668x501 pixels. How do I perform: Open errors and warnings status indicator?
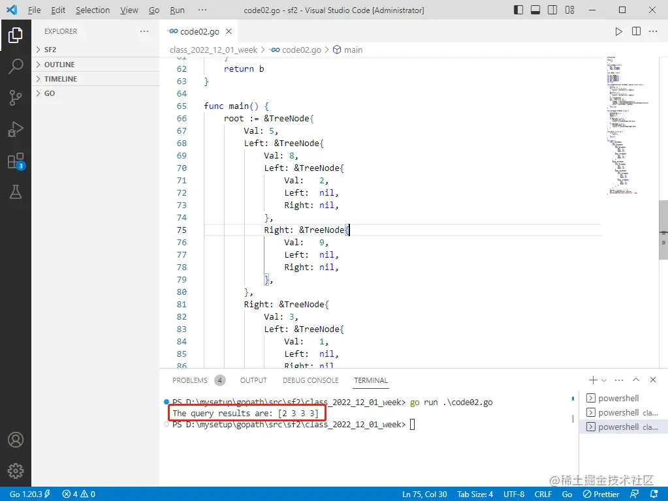[x=79, y=494]
